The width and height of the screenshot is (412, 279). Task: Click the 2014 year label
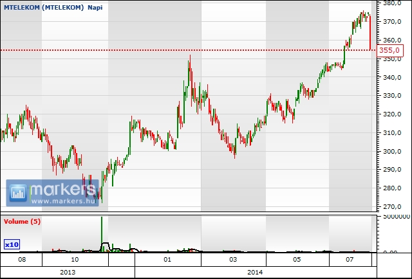[255, 272]
